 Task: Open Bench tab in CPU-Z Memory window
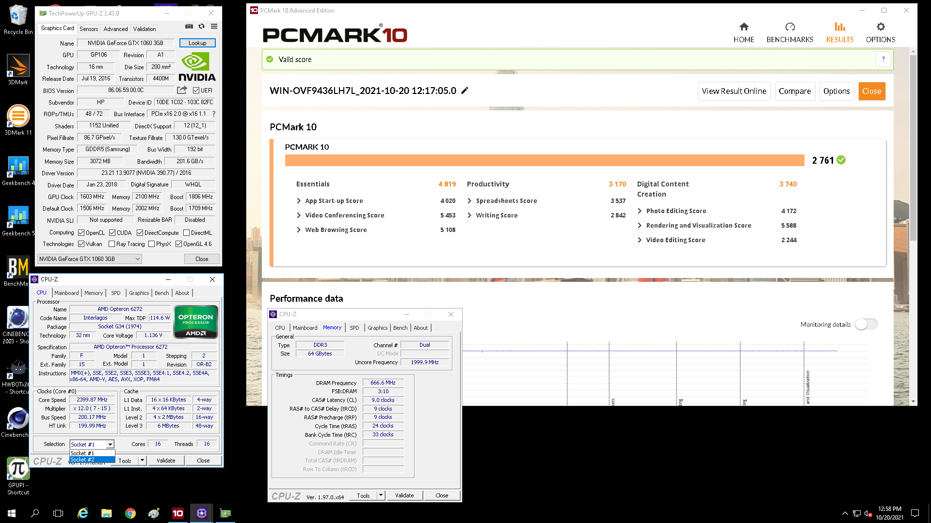coord(400,328)
